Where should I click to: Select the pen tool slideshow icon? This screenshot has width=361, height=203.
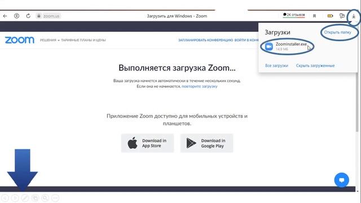click(x=25, y=198)
